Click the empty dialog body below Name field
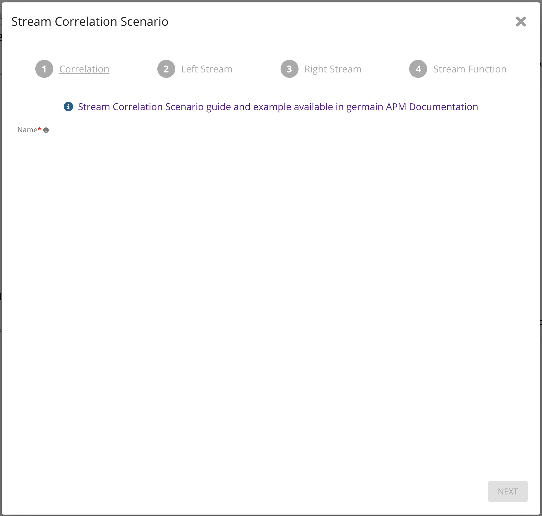 (x=271, y=299)
